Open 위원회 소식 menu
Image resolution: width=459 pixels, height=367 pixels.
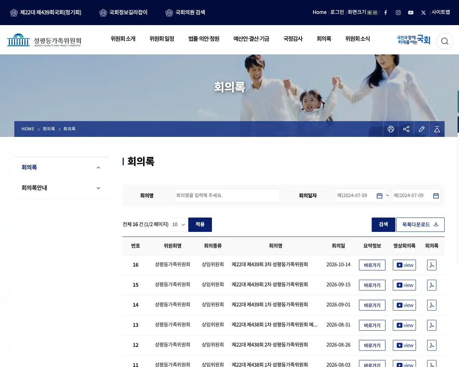click(358, 39)
